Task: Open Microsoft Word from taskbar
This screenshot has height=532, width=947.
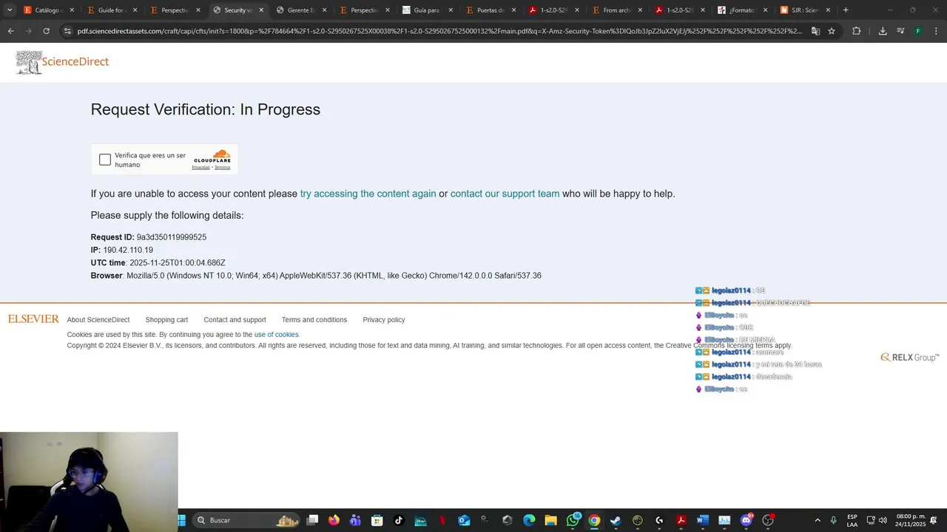Action: point(703,520)
